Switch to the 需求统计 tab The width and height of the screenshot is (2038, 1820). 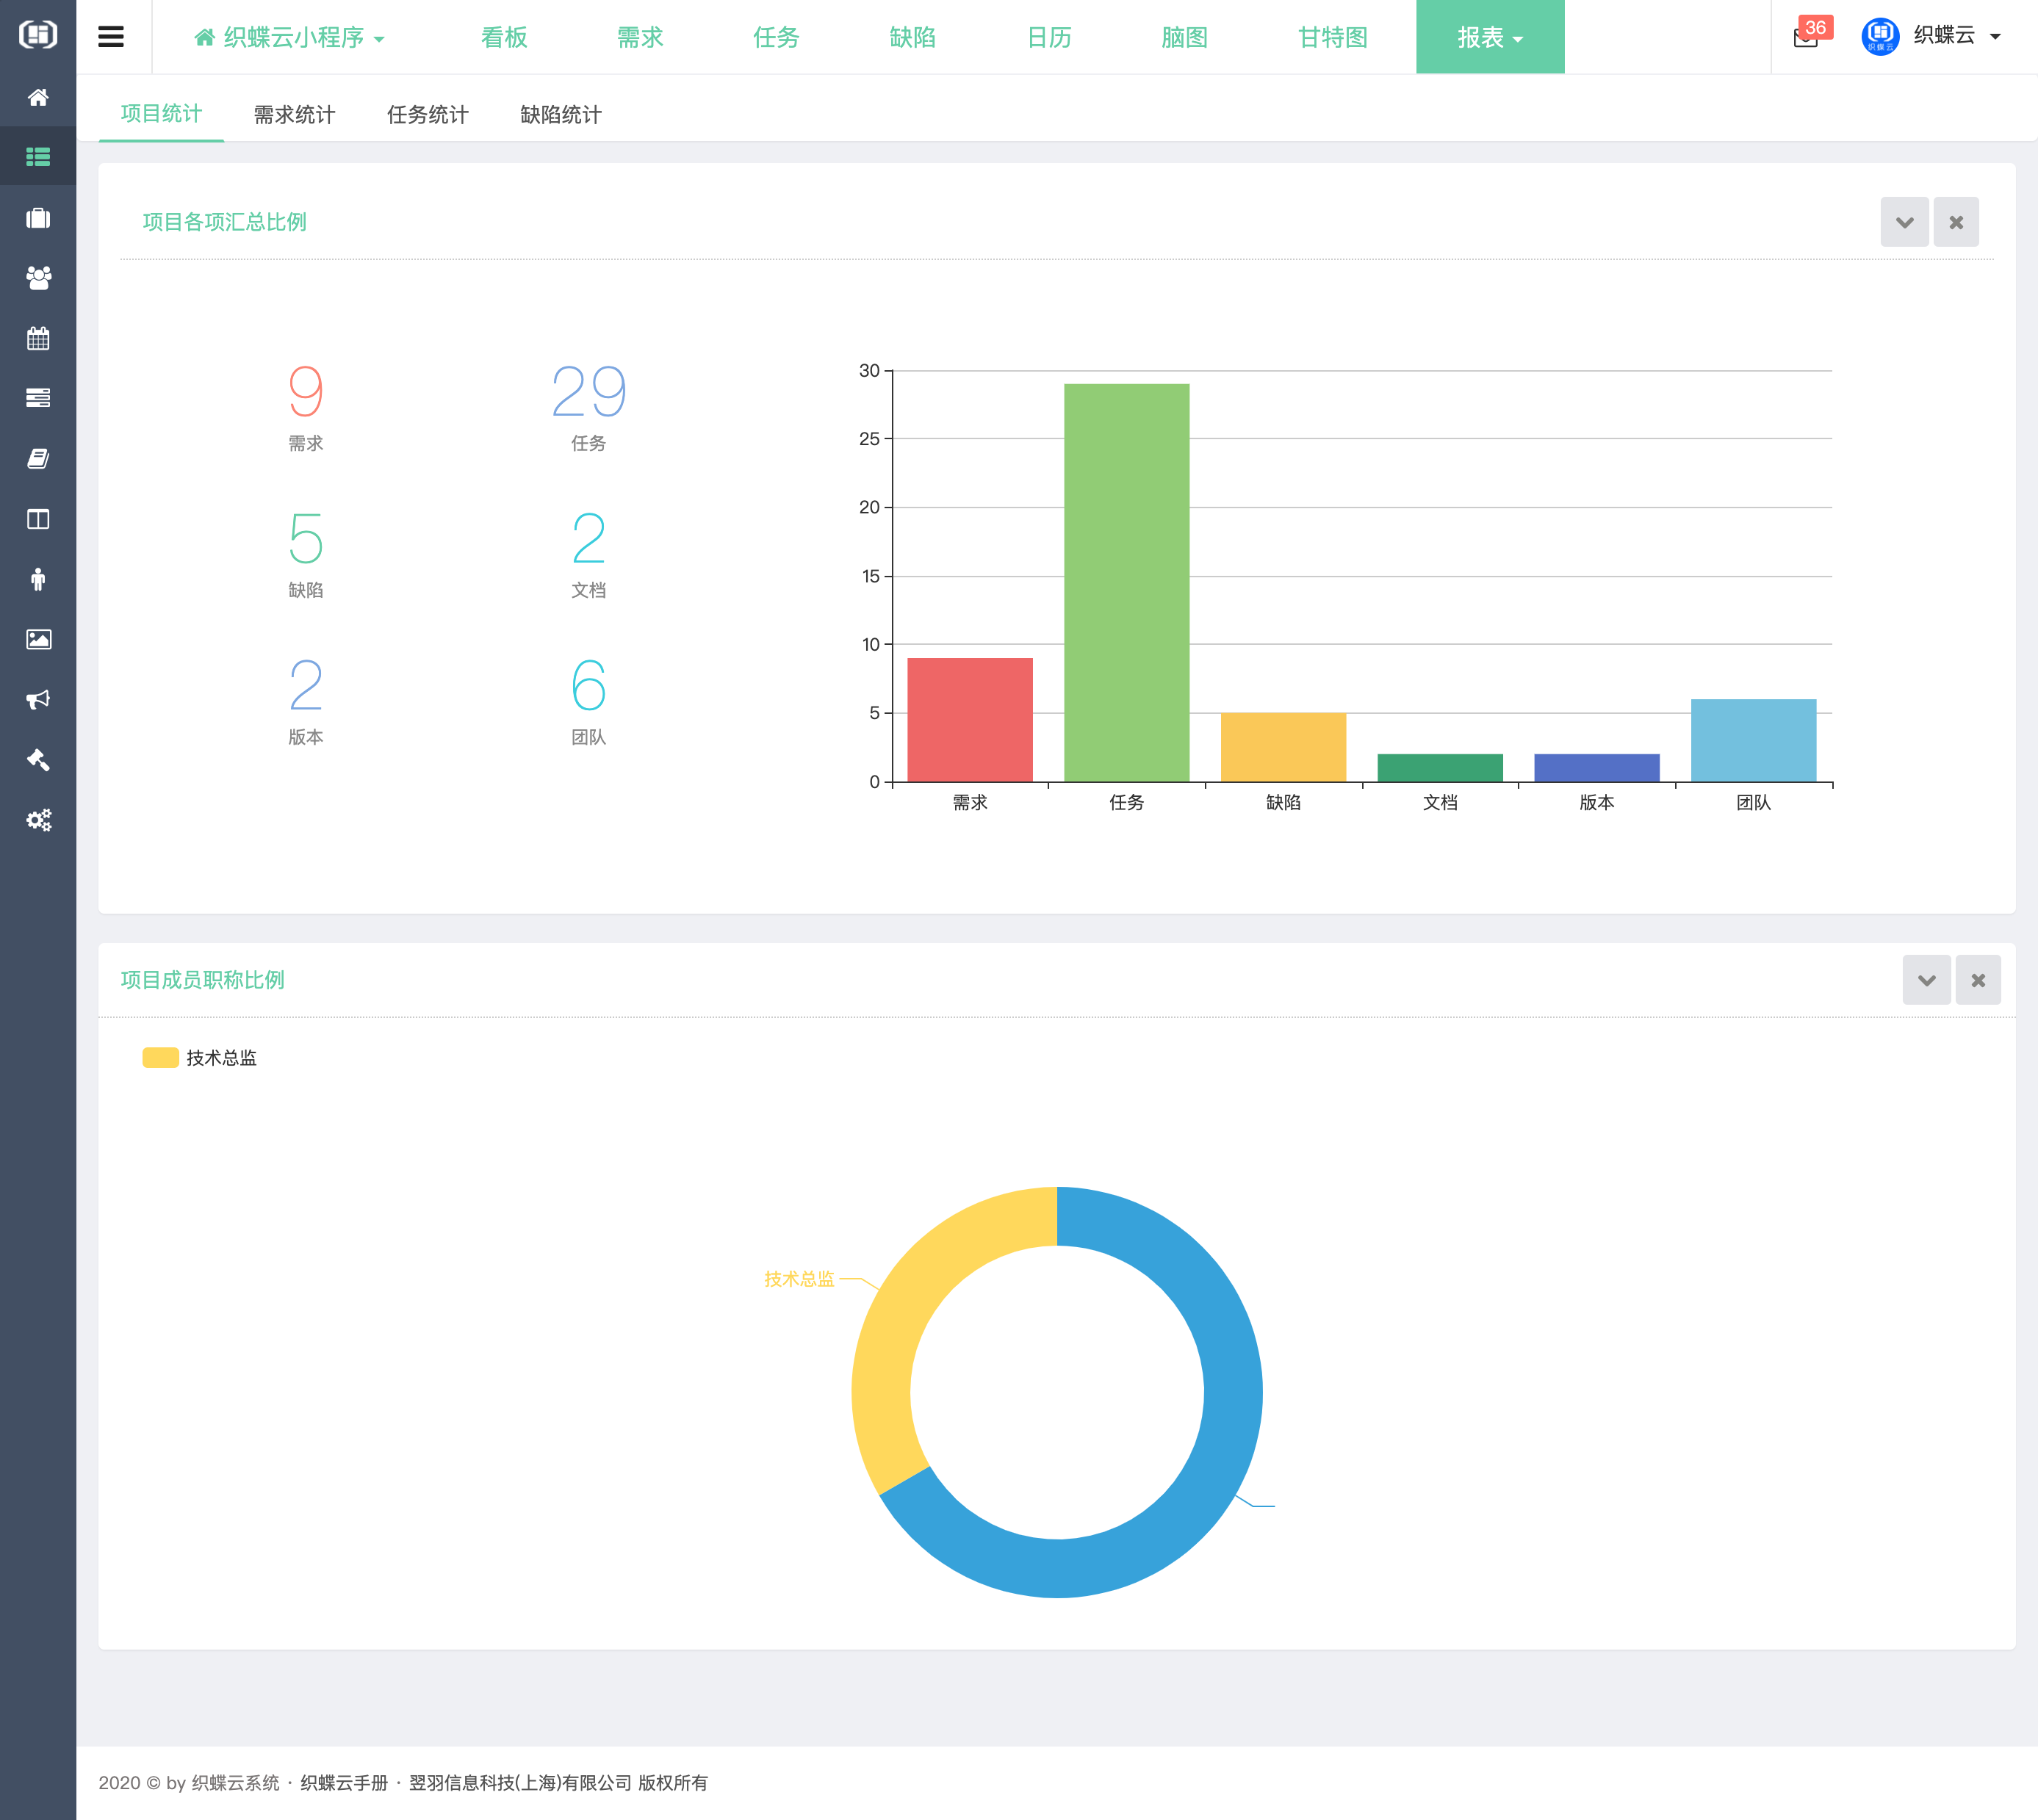(x=294, y=114)
